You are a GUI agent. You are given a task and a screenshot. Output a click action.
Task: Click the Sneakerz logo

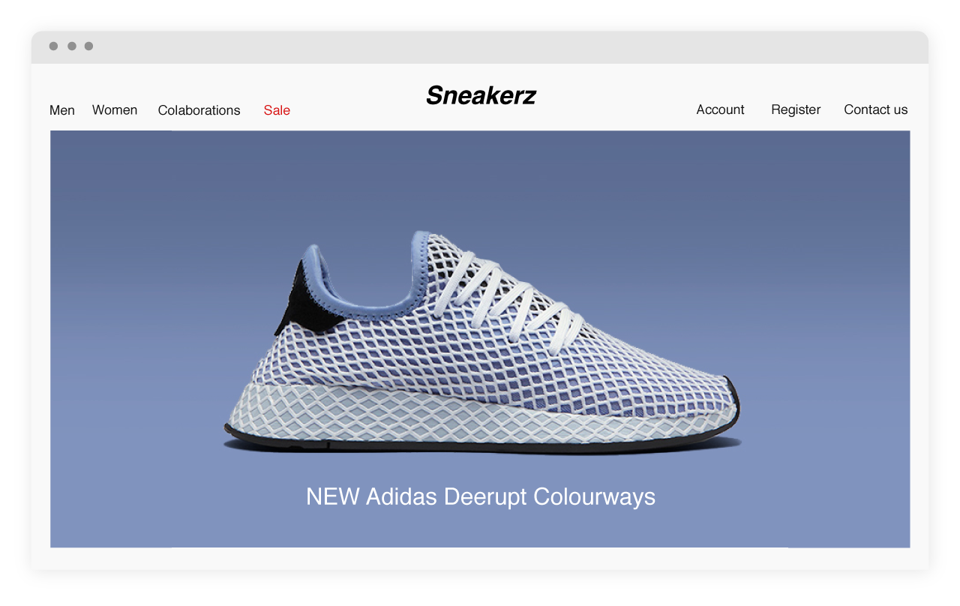(x=481, y=95)
